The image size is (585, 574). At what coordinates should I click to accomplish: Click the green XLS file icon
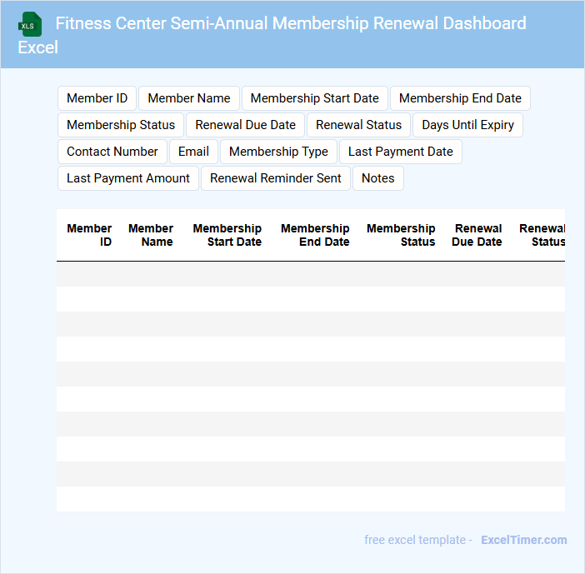[x=31, y=24]
